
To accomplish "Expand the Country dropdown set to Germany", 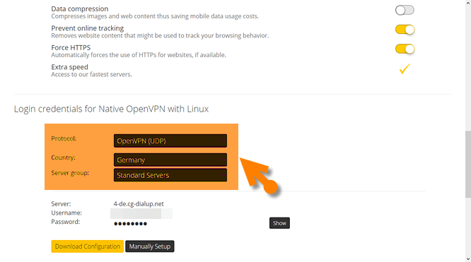I will click(170, 160).
